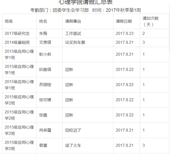Select the 工作面试 leave reason cell
Screen dimensions: 170x154
(73, 34)
